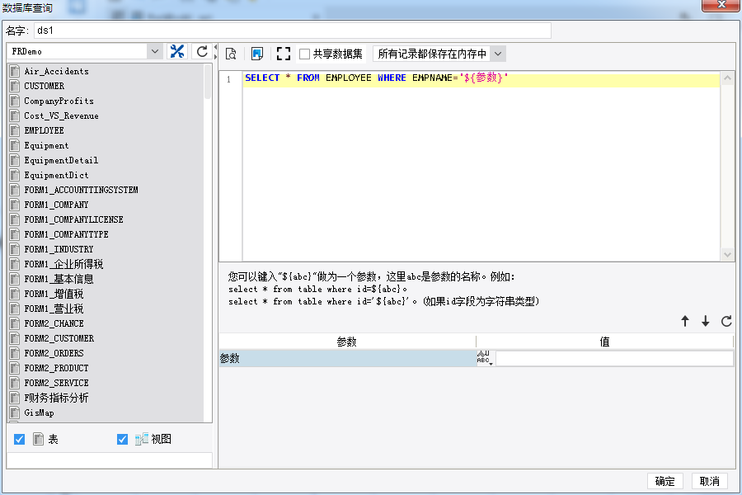Select the FORM2_SERVICE table
This screenshot has width=742, height=495.
56,383
